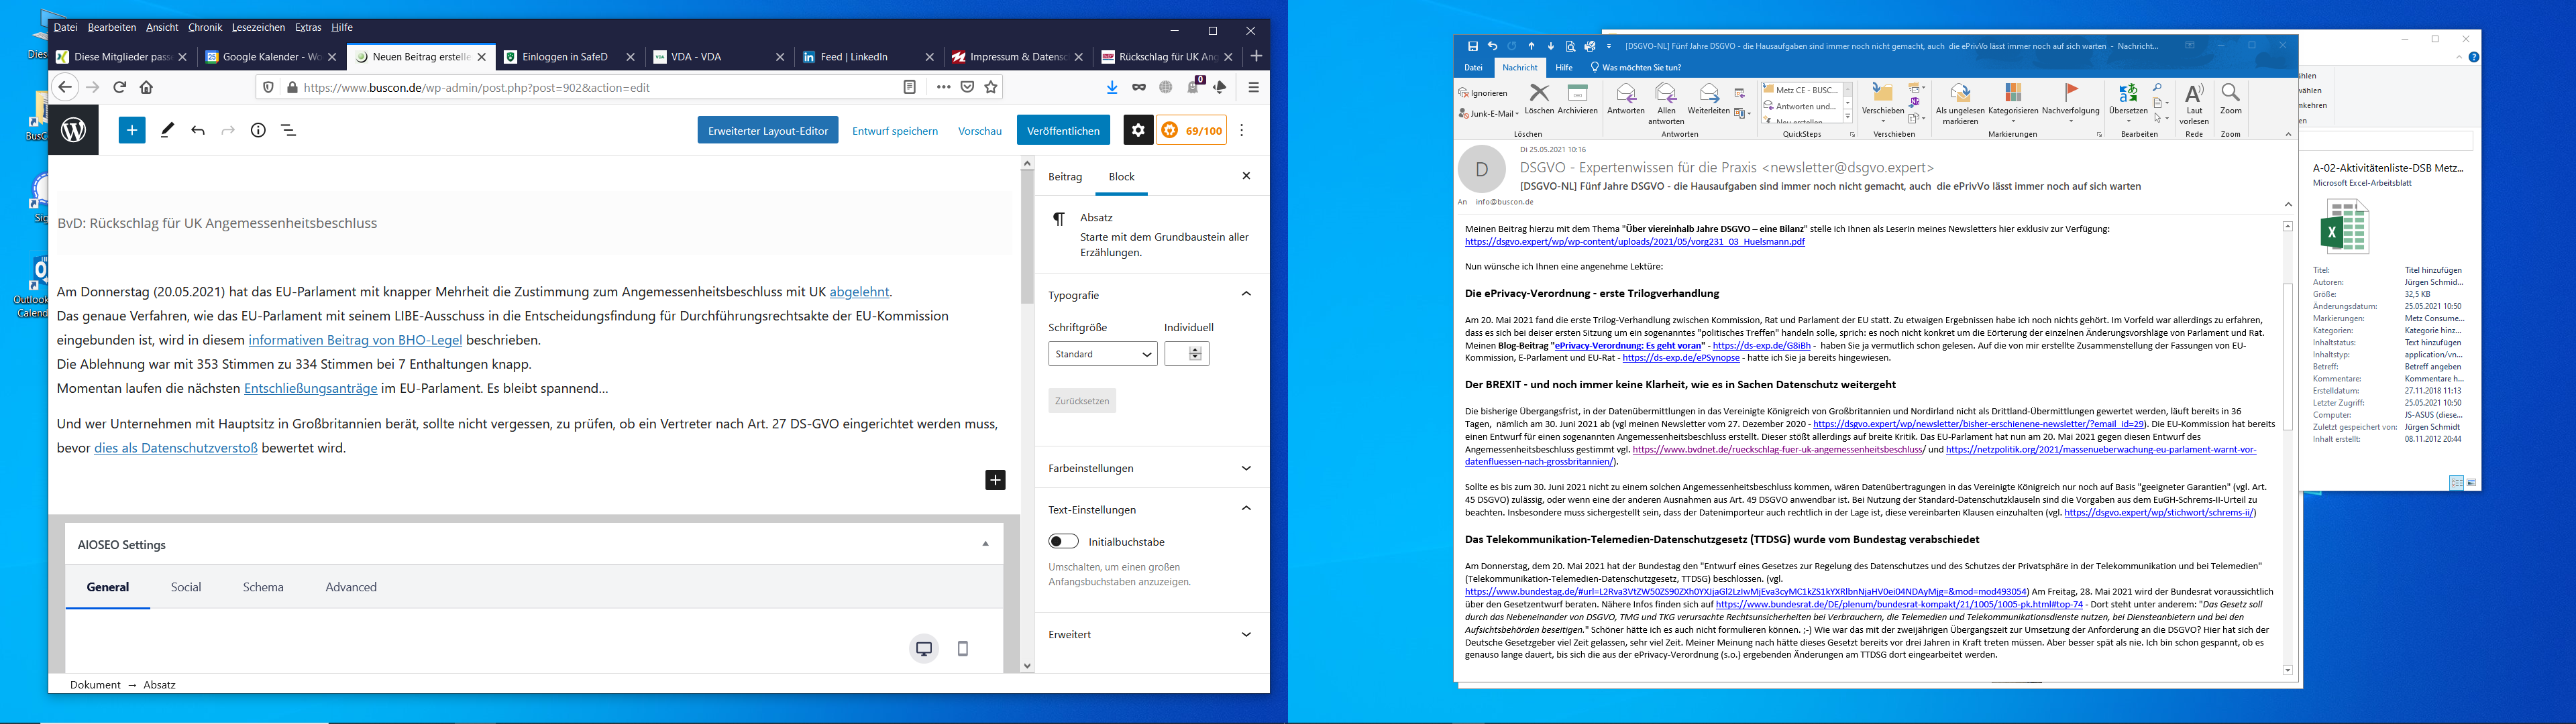Screen dimensions: 2576x724
Task: Toggle reader view icon in address bar
Action: 910,87
